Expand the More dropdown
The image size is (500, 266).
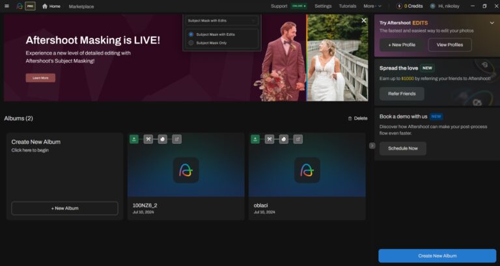tap(372, 6)
